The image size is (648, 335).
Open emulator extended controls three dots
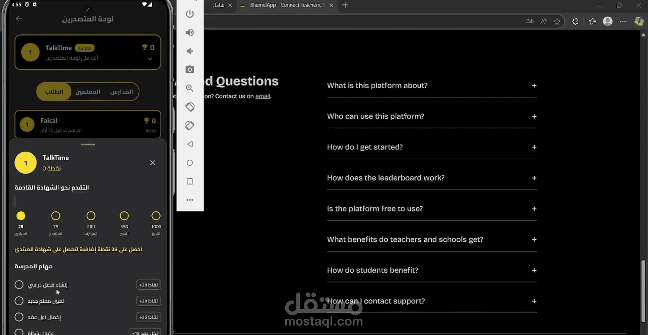[x=190, y=200]
